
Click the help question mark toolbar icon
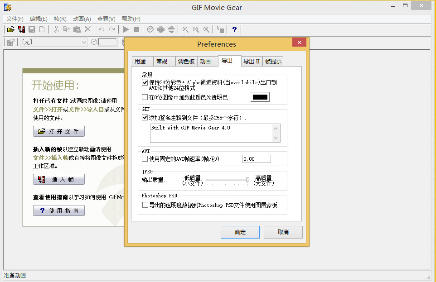(x=234, y=29)
